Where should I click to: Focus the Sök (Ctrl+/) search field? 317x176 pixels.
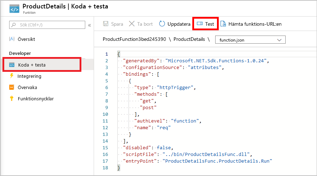(x=47, y=25)
